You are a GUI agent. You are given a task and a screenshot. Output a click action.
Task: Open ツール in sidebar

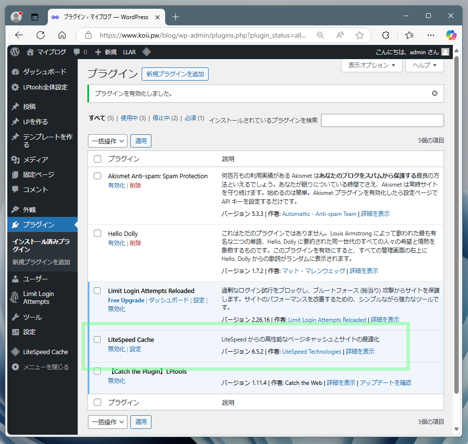pyautogui.click(x=43, y=317)
